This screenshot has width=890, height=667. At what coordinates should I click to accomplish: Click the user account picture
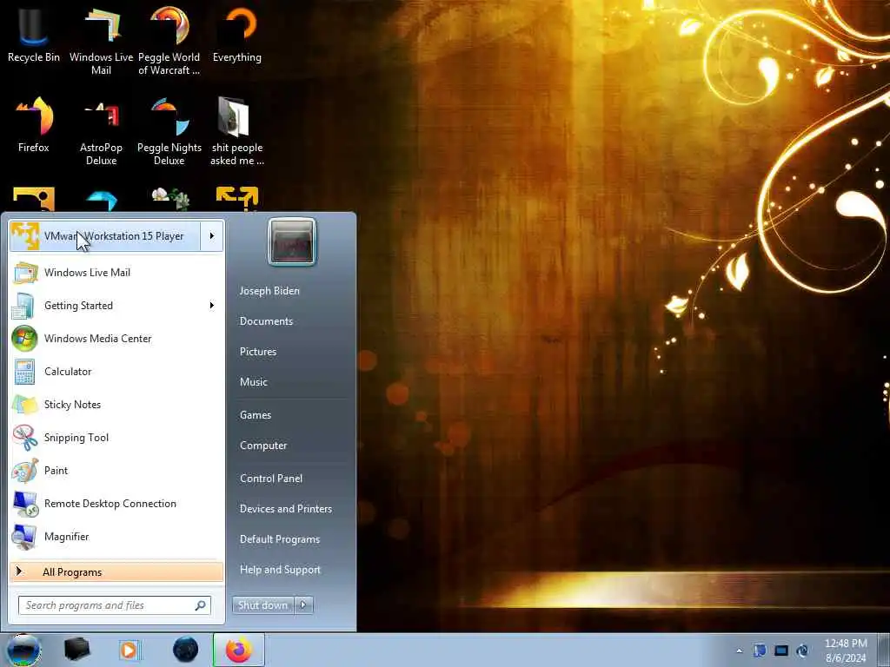[x=292, y=241]
